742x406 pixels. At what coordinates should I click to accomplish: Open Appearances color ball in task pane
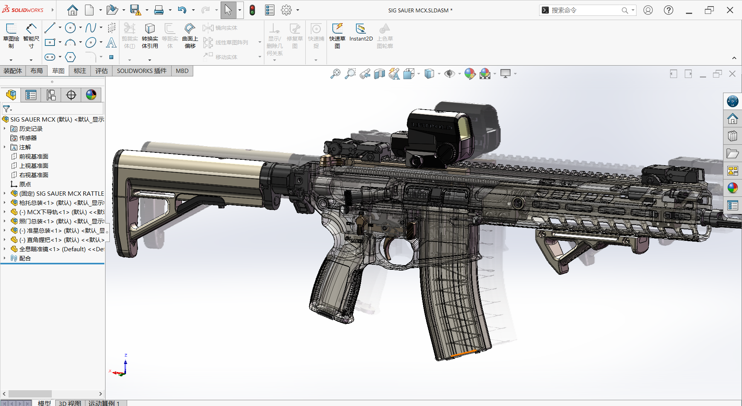(733, 188)
